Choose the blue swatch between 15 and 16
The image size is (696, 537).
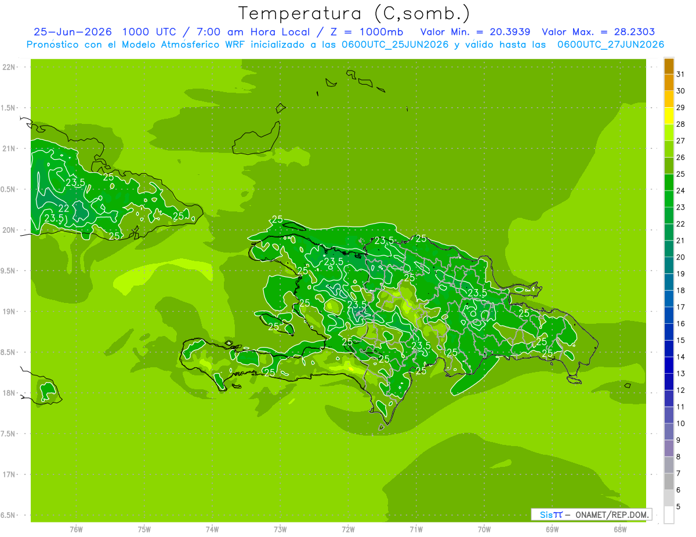(669, 332)
